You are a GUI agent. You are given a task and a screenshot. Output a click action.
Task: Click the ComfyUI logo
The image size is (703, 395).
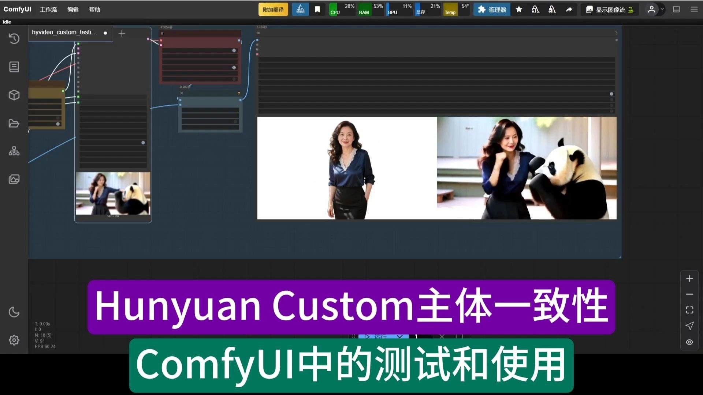(x=17, y=9)
